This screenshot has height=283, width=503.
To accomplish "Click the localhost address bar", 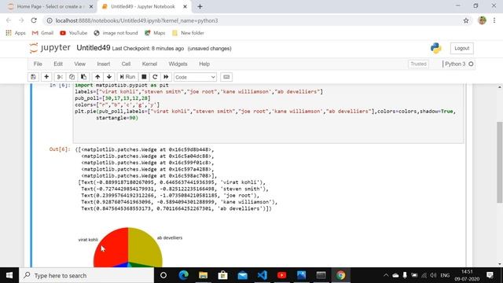I will [257, 20].
